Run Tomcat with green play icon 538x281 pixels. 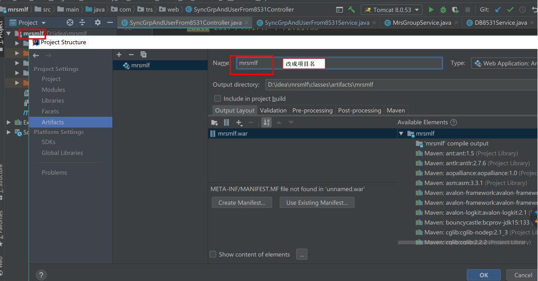coord(431,10)
